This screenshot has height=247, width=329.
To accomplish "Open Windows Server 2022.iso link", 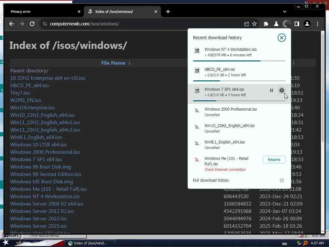I will (39, 219).
